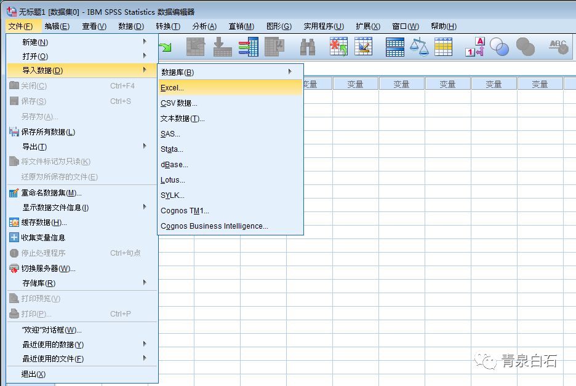Screen dimensions: 576x386
Task: Choose Lotus... import option
Action: point(230,180)
